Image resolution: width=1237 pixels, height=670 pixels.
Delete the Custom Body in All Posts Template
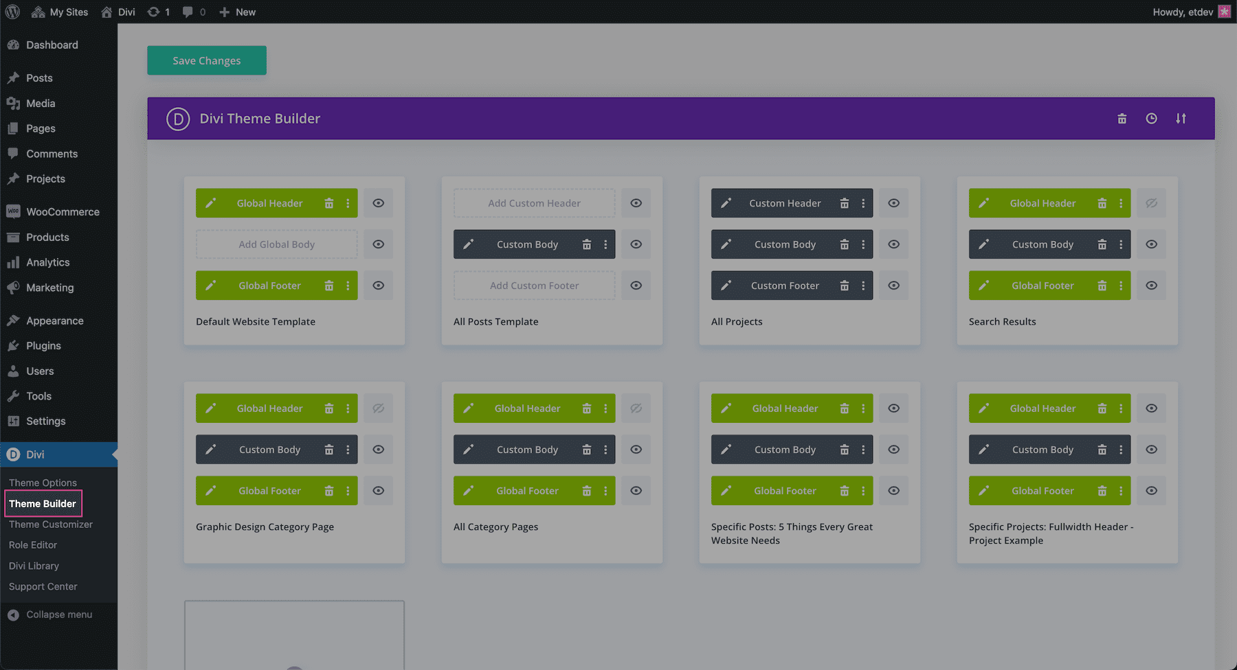tap(587, 244)
